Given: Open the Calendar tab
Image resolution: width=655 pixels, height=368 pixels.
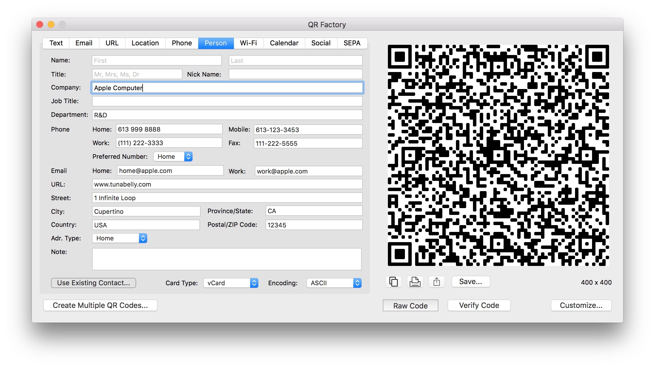Looking at the screenshot, I should (x=284, y=43).
